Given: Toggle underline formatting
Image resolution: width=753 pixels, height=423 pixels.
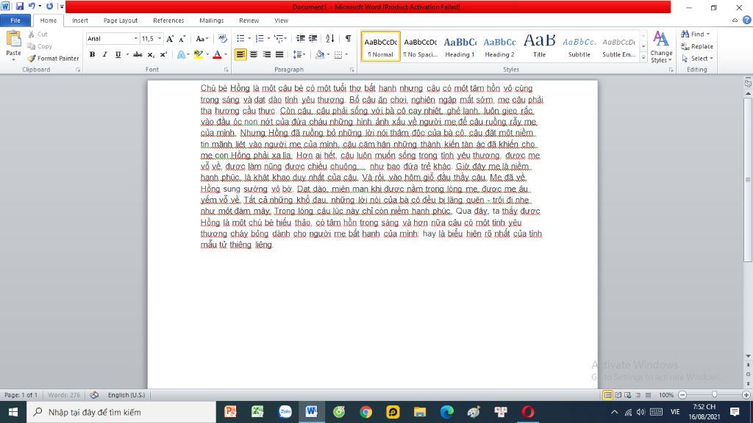Looking at the screenshot, I should (118, 54).
